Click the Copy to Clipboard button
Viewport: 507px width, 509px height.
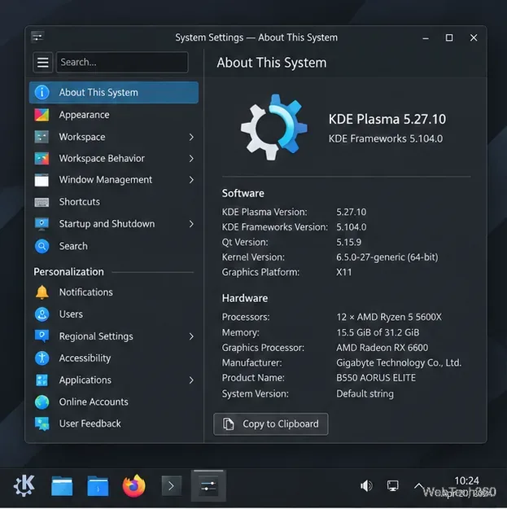pyautogui.click(x=271, y=424)
